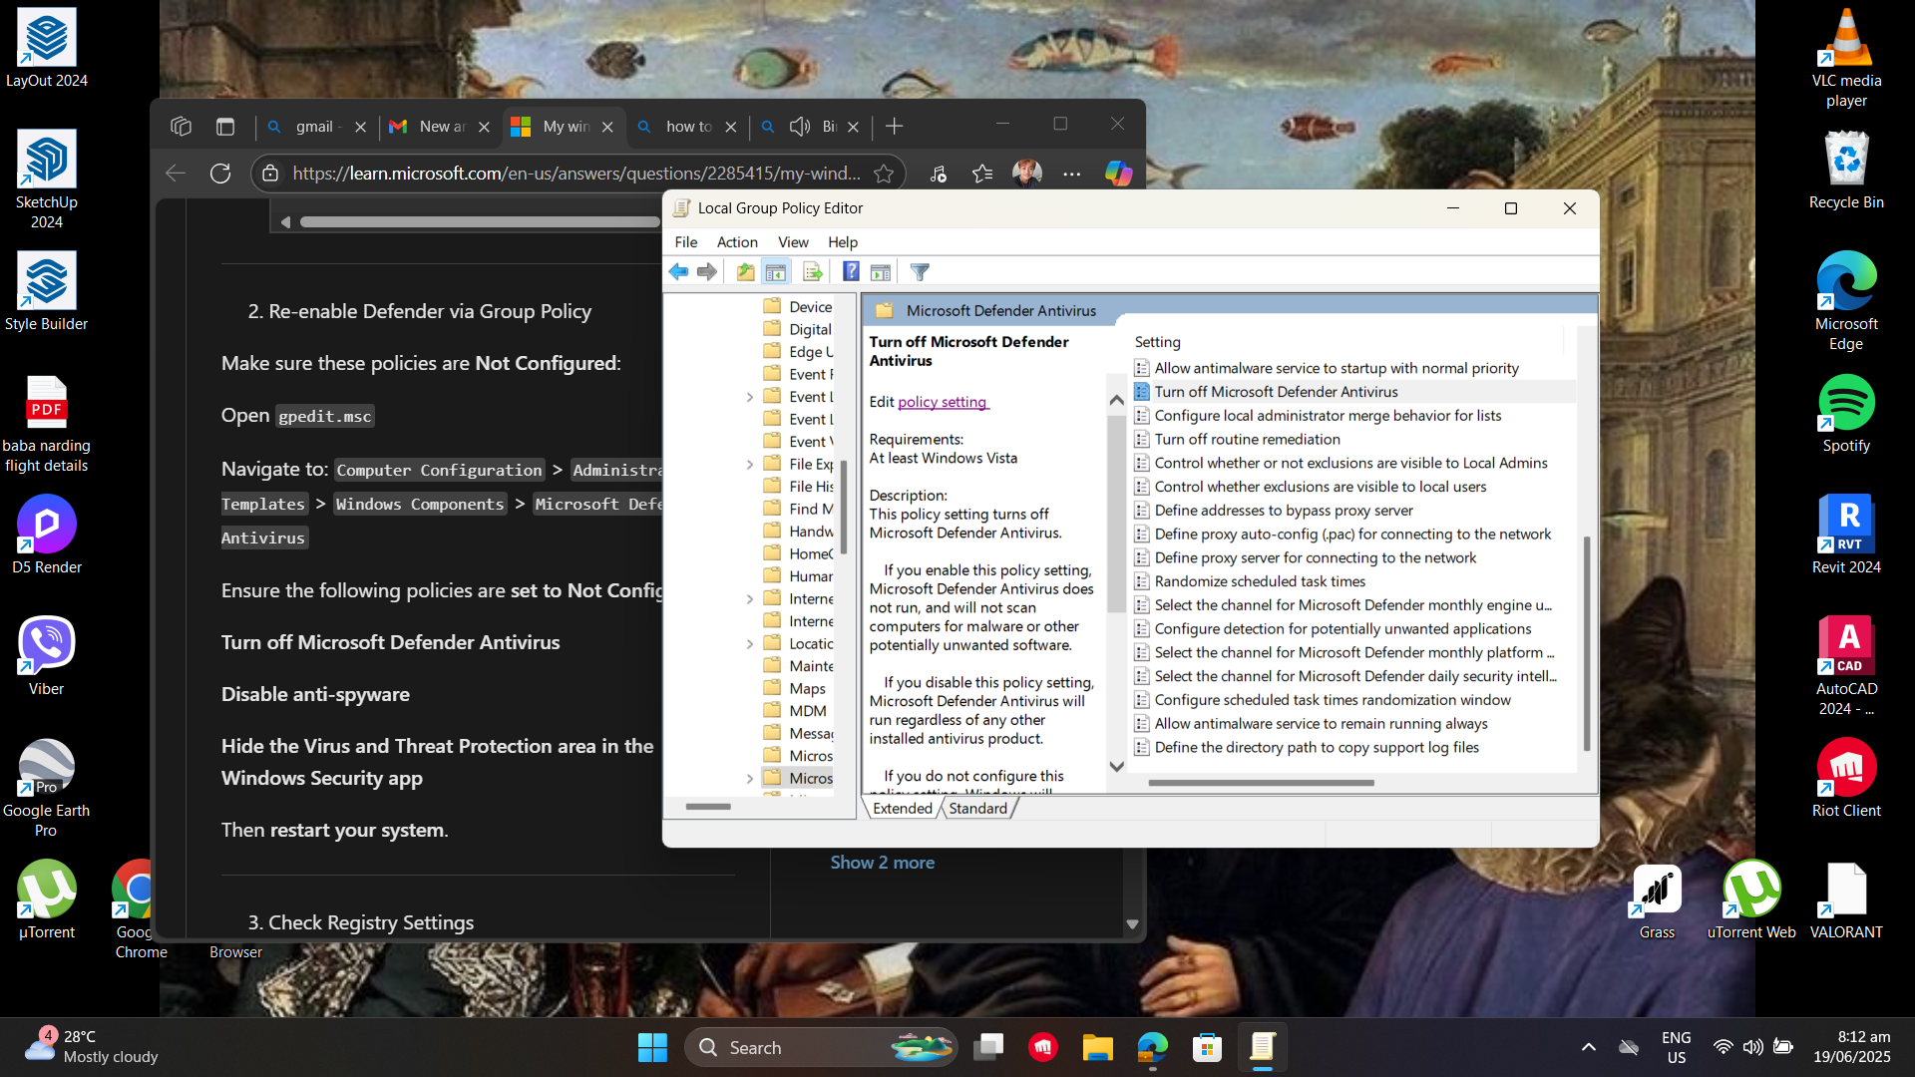Open View menu in Group Policy Editor
The image size is (1915, 1077).
[793, 241]
